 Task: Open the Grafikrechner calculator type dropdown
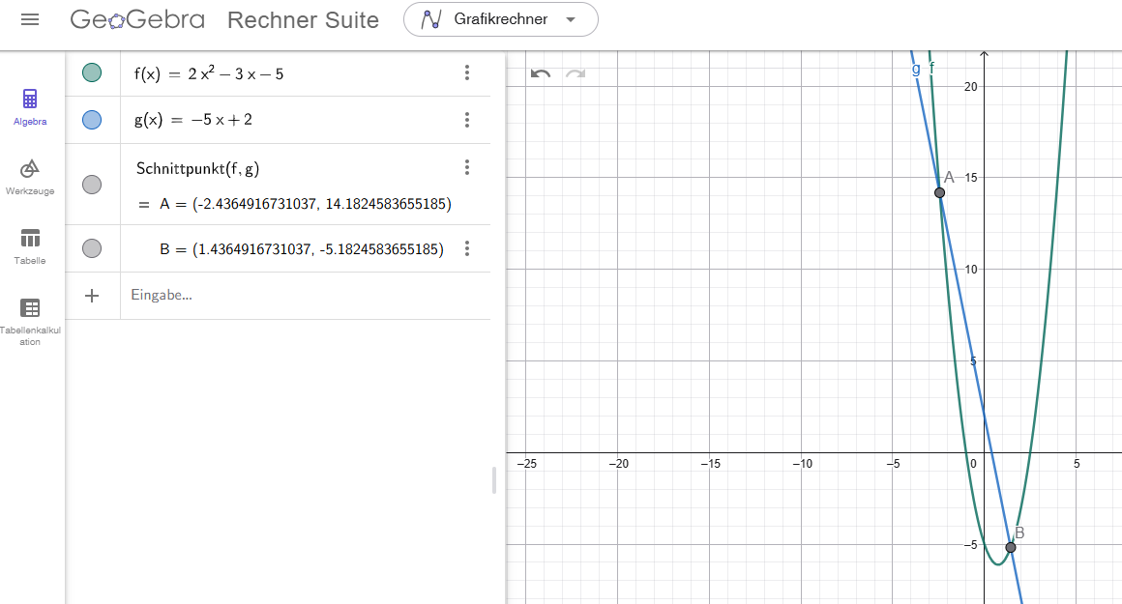500,19
